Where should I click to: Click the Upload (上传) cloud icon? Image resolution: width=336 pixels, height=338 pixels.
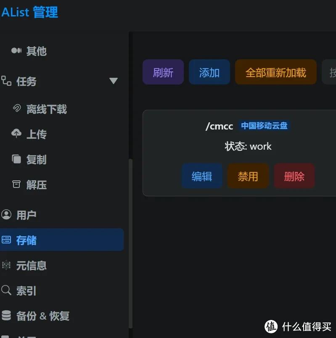[x=16, y=134]
